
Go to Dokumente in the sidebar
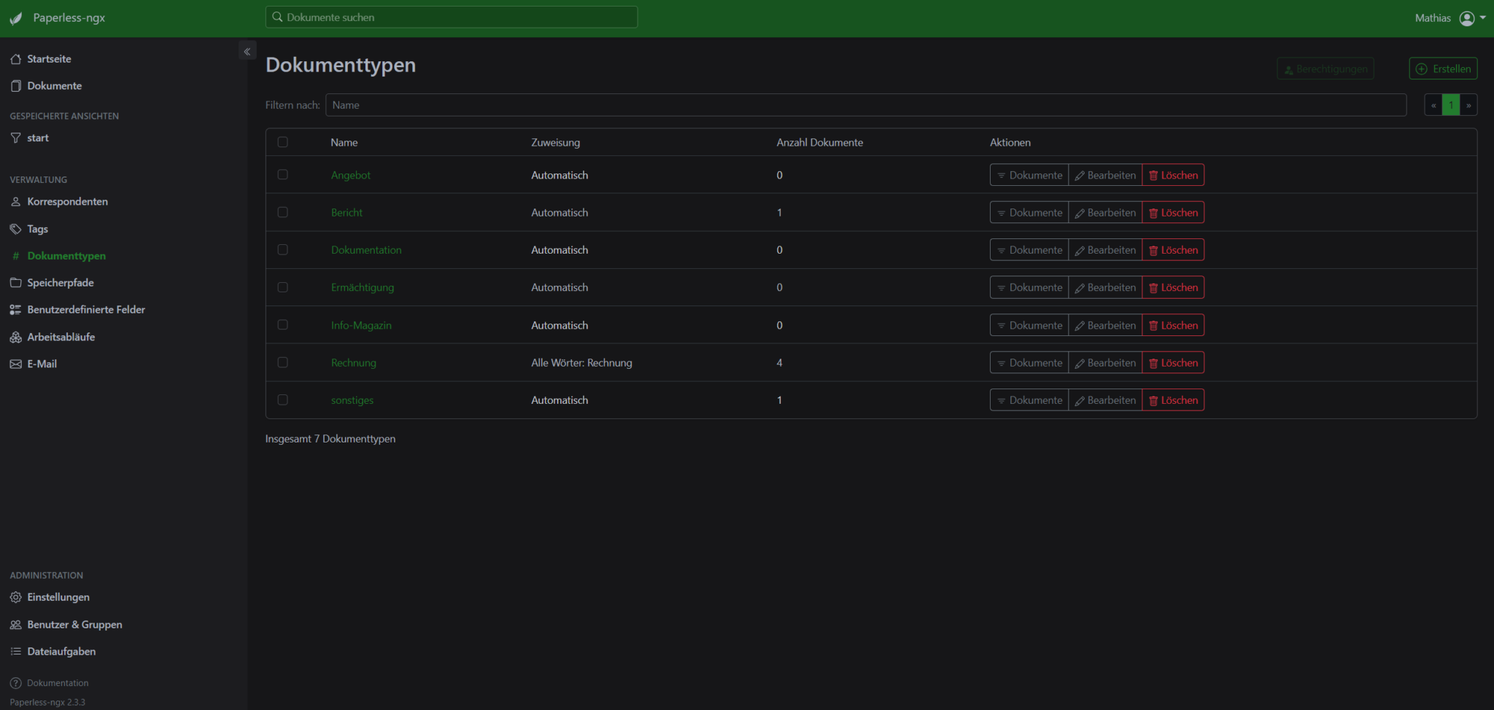point(54,86)
